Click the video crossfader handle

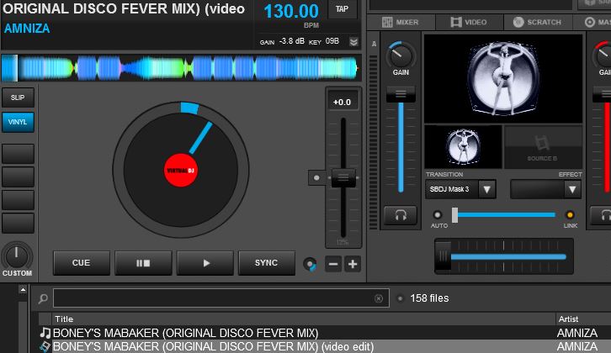(x=454, y=215)
